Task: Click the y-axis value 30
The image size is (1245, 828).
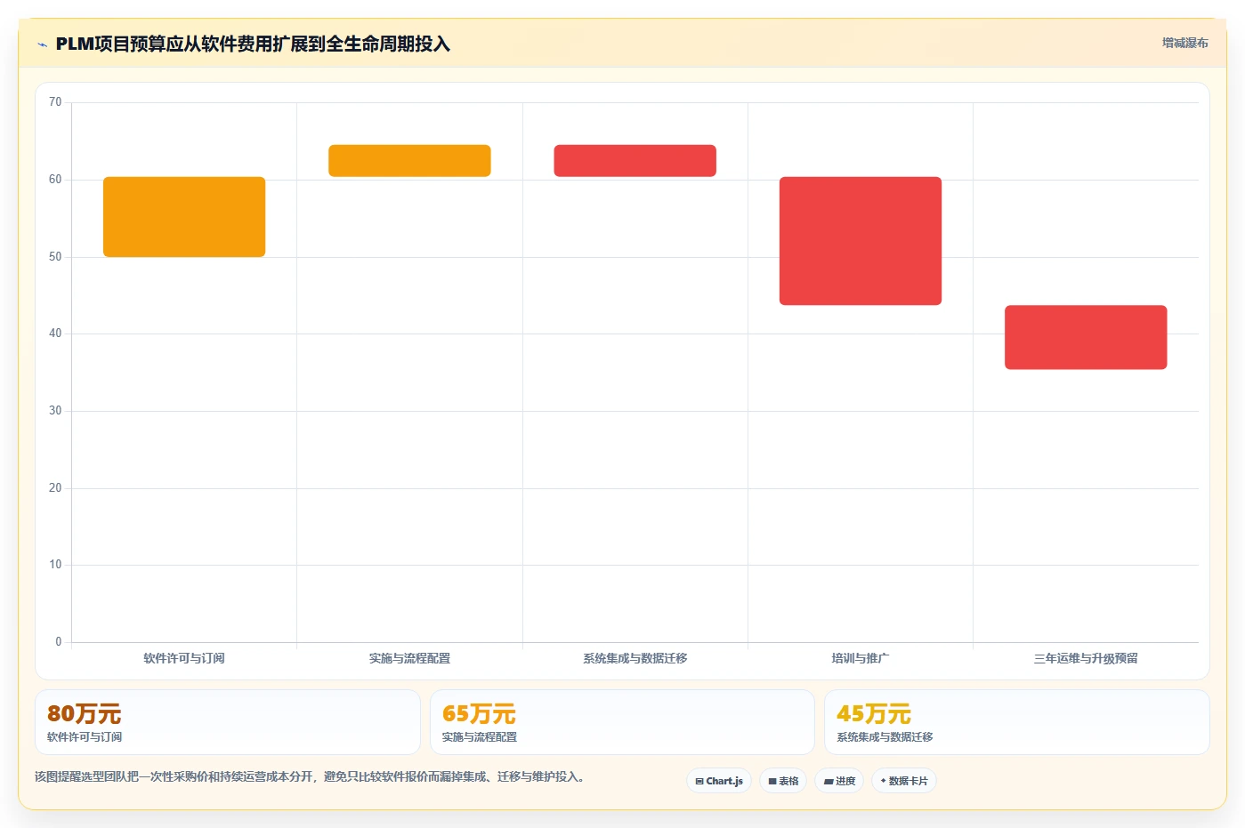Action: (x=55, y=411)
